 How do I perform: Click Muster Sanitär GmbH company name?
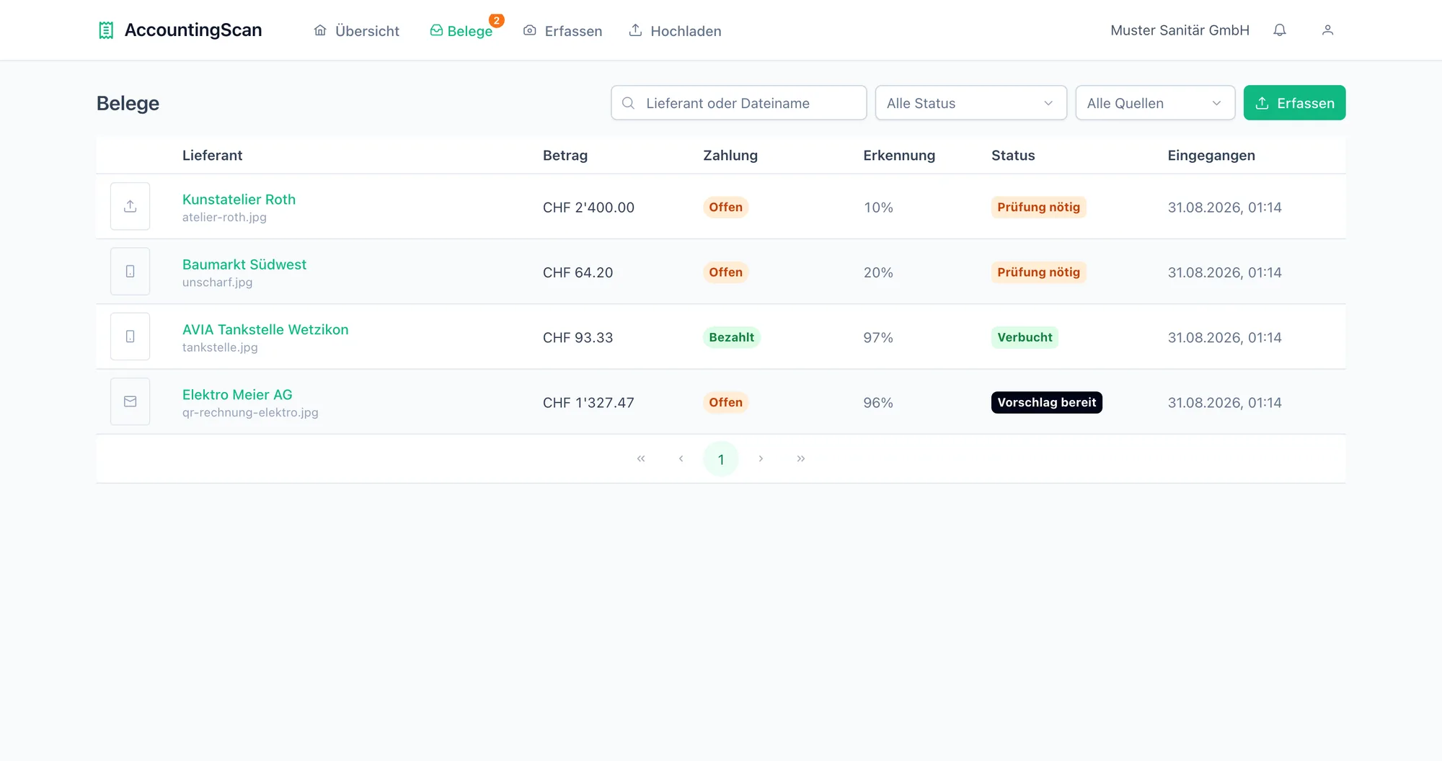(1180, 30)
